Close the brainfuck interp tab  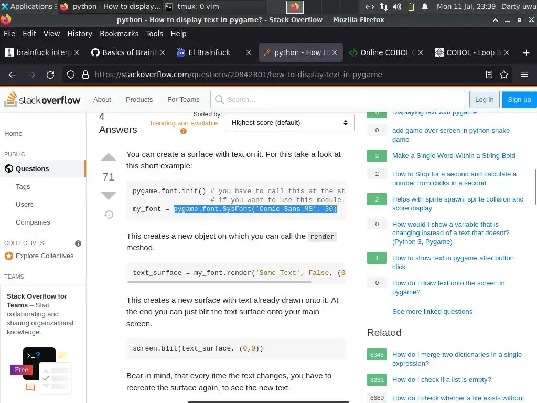click(77, 52)
